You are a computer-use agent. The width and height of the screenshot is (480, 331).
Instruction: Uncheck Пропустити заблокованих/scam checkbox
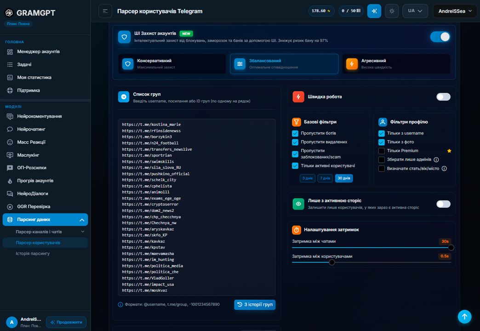tap(295, 154)
